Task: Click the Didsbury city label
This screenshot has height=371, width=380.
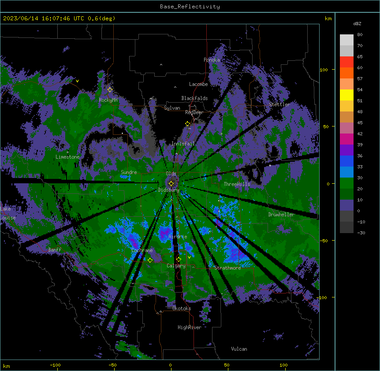Action: point(168,190)
